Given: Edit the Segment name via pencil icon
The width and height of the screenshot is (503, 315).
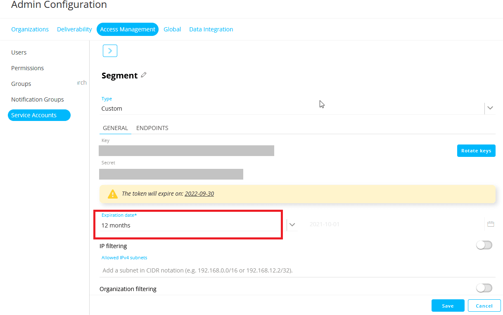Looking at the screenshot, I should pyautogui.click(x=144, y=75).
